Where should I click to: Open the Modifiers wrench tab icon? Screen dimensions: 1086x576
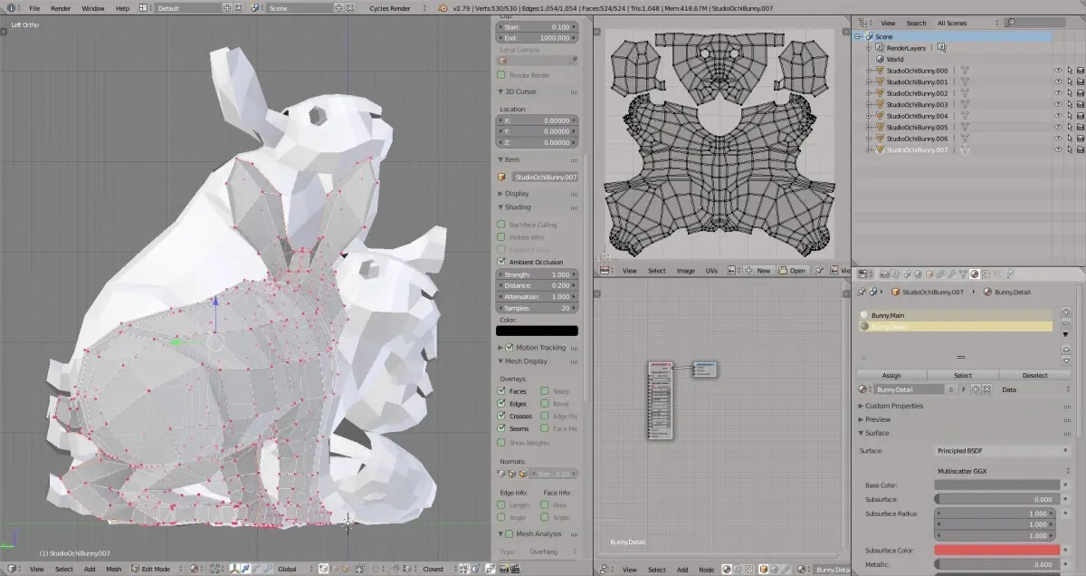coord(952,274)
